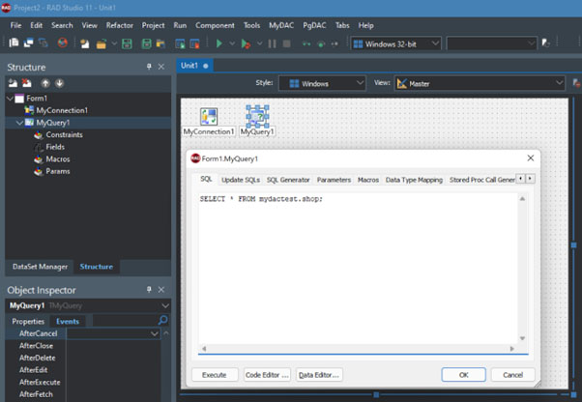Screen dimensions: 582x402
Task: Click the Execute button
Action: [215, 375]
